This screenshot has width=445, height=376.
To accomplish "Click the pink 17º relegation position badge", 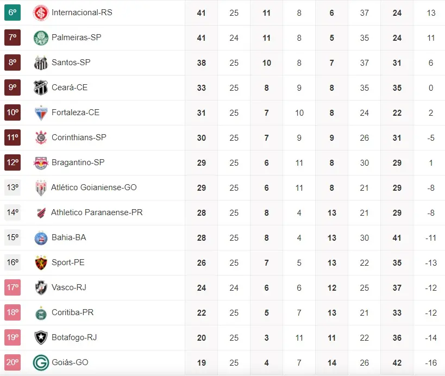I will [12, 287].
